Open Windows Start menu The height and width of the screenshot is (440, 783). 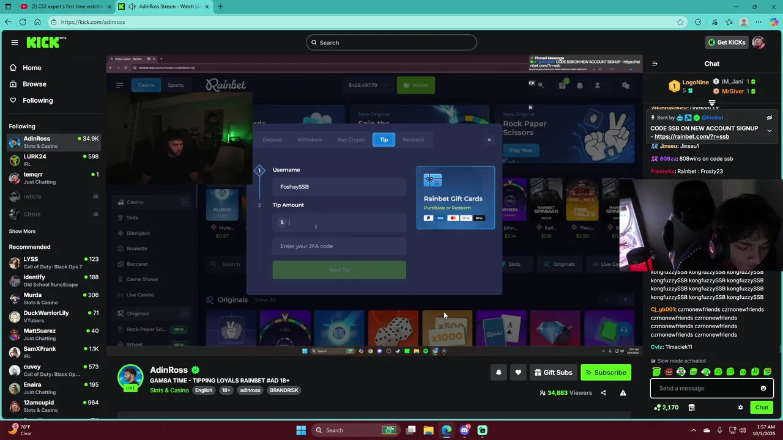(301, 430)
